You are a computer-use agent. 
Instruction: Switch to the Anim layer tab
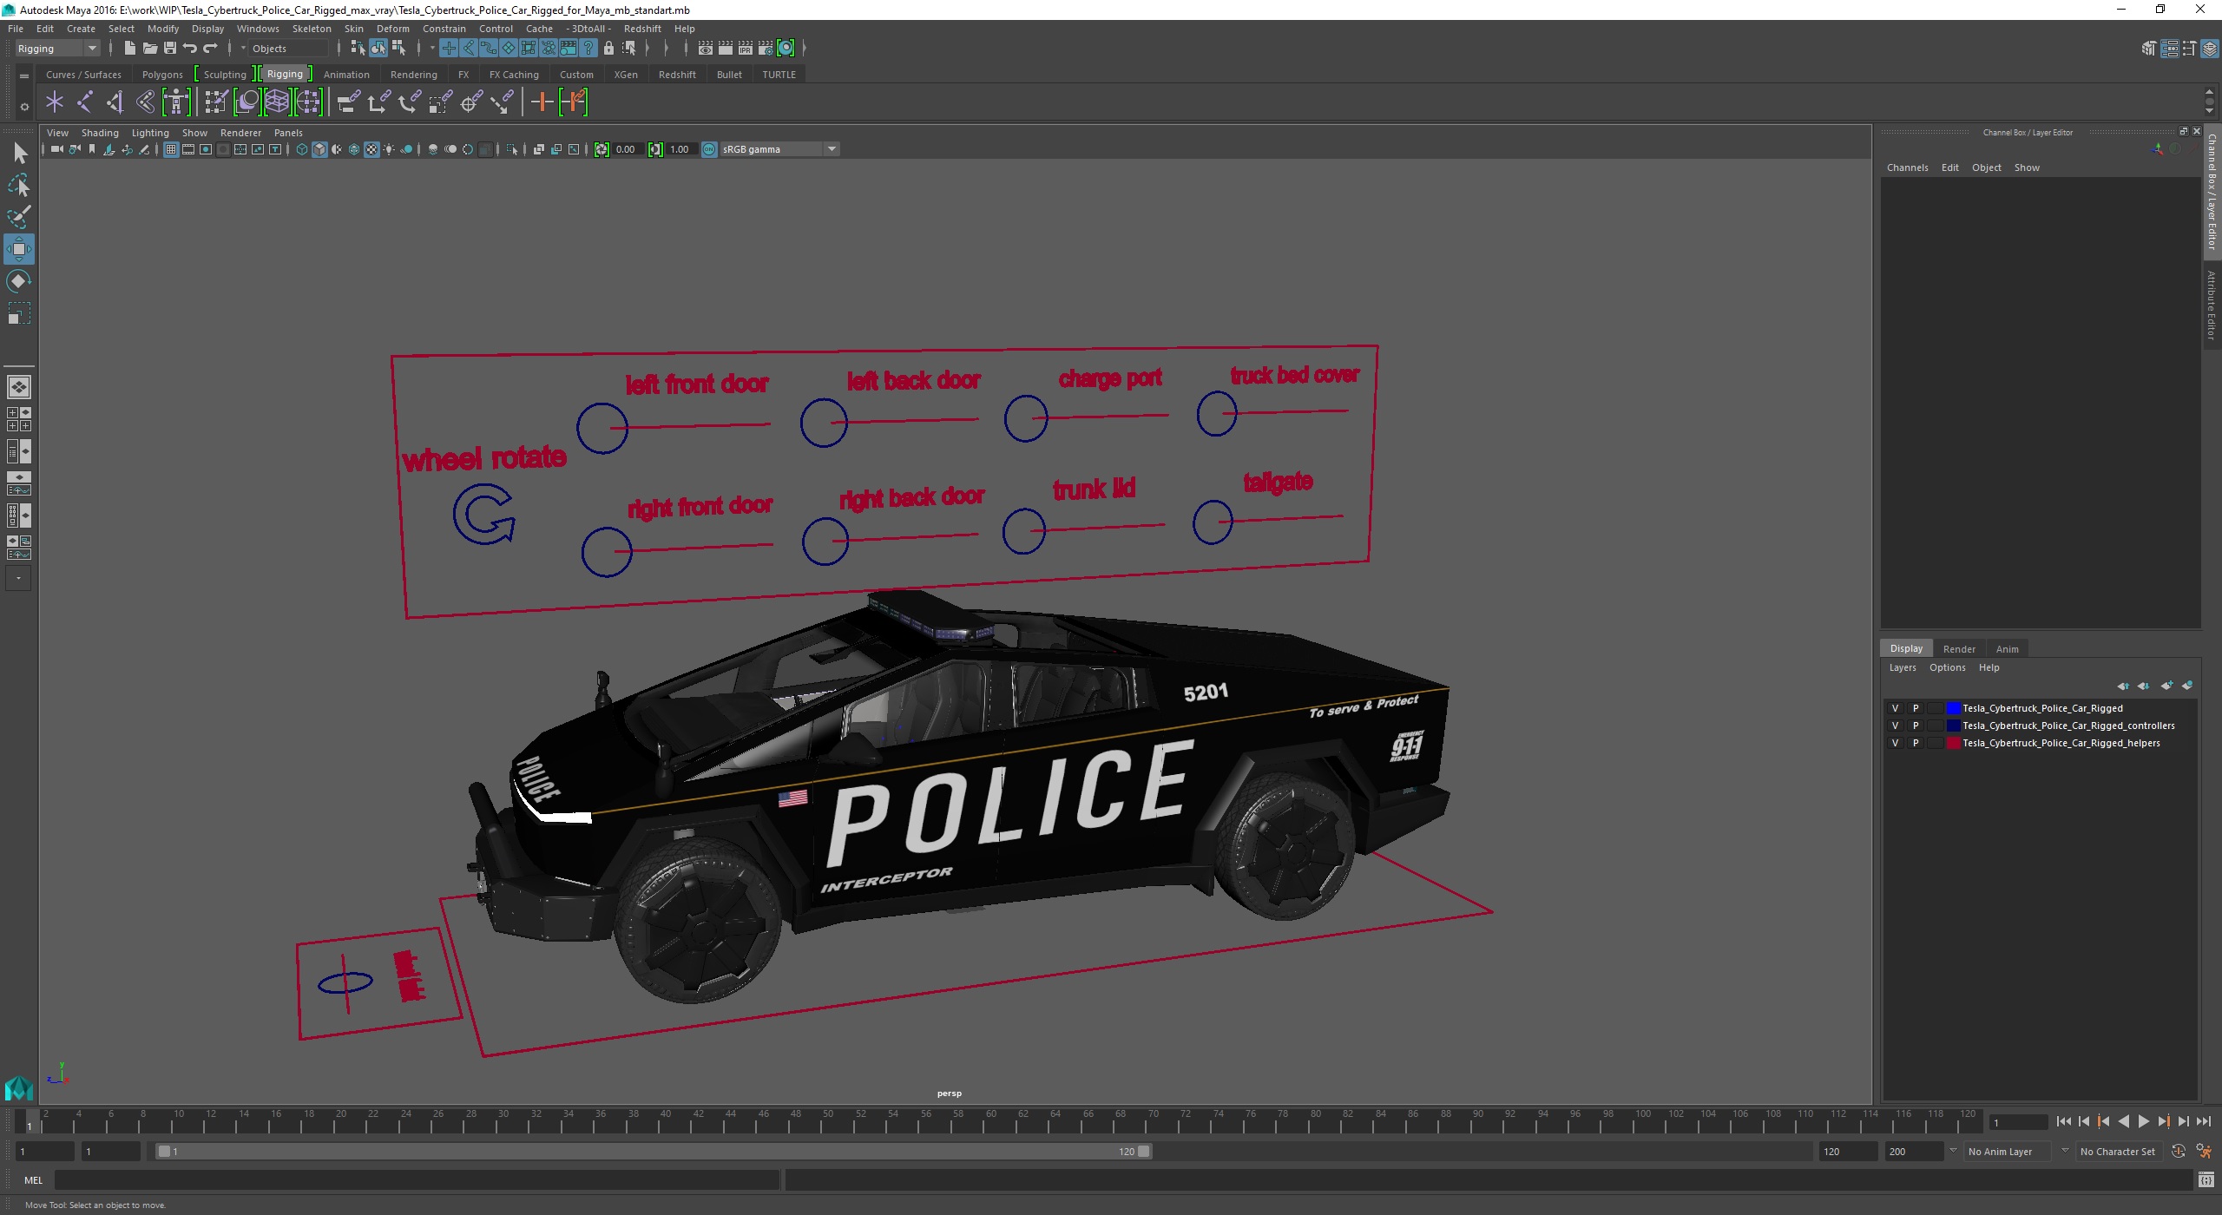point(2007,649)
